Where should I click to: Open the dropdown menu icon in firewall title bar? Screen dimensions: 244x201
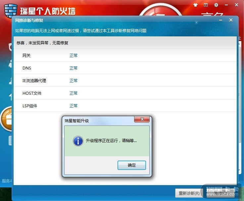click(x=206, y=5)
